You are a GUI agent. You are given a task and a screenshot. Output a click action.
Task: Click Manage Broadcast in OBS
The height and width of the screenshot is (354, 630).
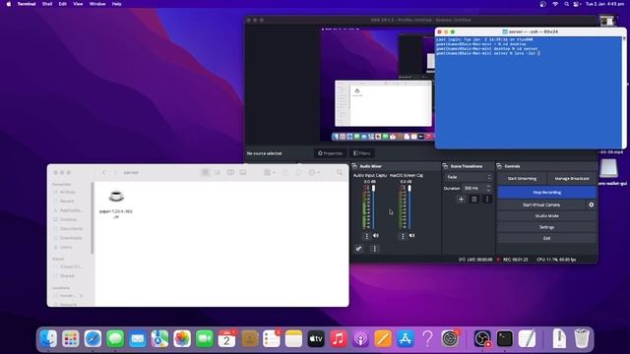click(572, 179)
